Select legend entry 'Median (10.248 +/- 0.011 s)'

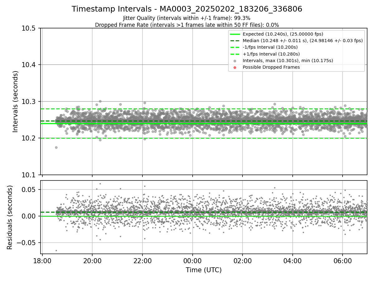pos(303,41)
